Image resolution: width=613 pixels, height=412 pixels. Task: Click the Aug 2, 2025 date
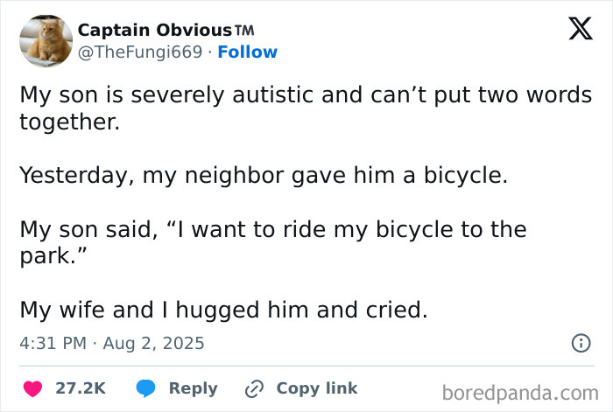[x=154, y=344]
